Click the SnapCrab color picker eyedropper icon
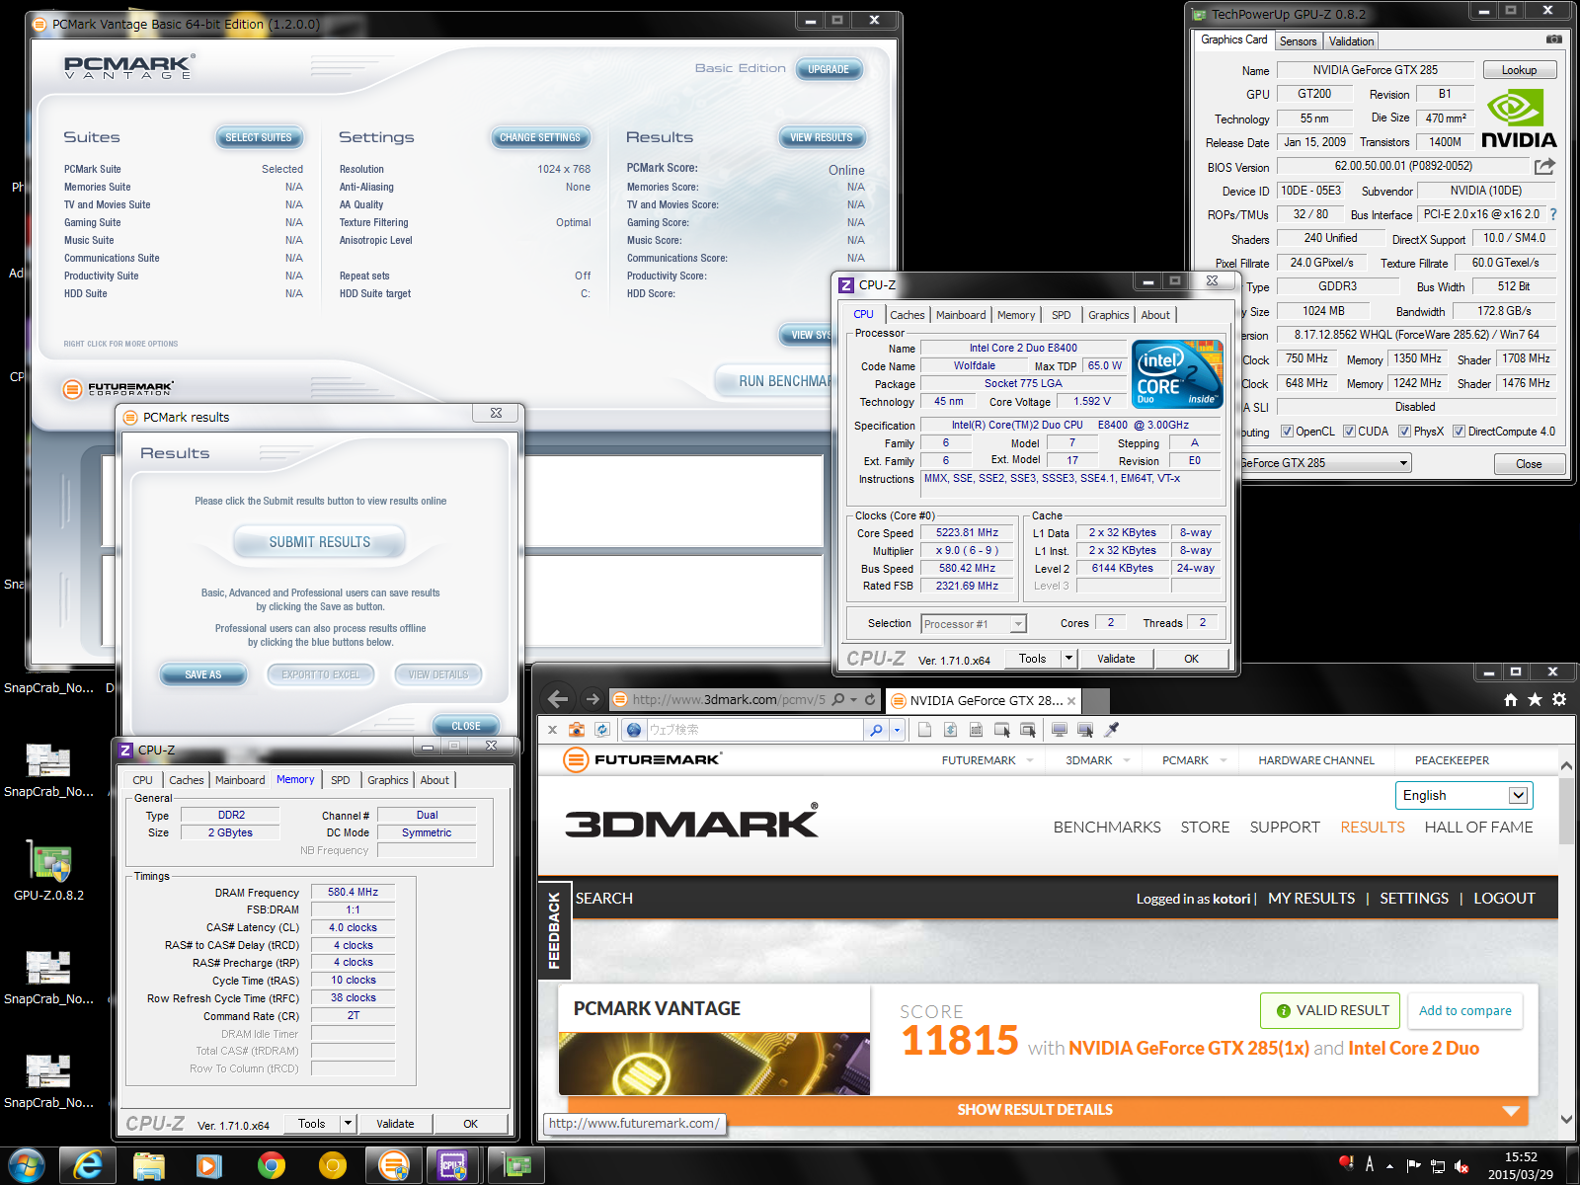The height and width of the screenshot is (1185, 1580). pos(1111,730)
